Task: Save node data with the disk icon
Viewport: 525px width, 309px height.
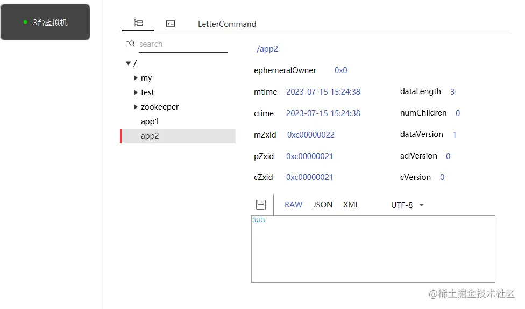Action: click(x=261, y=205)
